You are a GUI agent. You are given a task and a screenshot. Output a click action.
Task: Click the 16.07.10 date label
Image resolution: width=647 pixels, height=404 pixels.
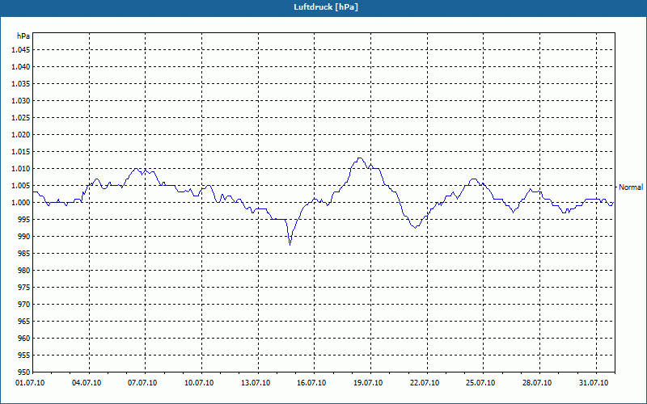tap(311, 383)
